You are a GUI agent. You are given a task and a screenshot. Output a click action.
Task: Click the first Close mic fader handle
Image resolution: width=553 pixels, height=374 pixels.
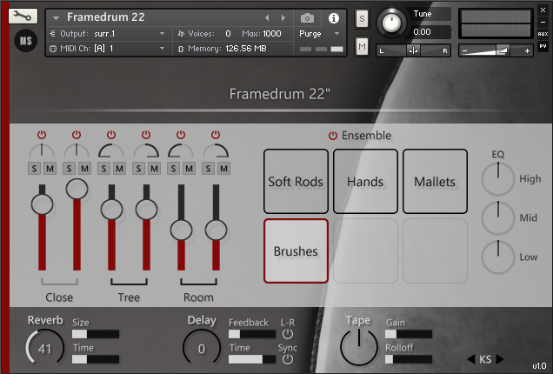tap(42, 204)
